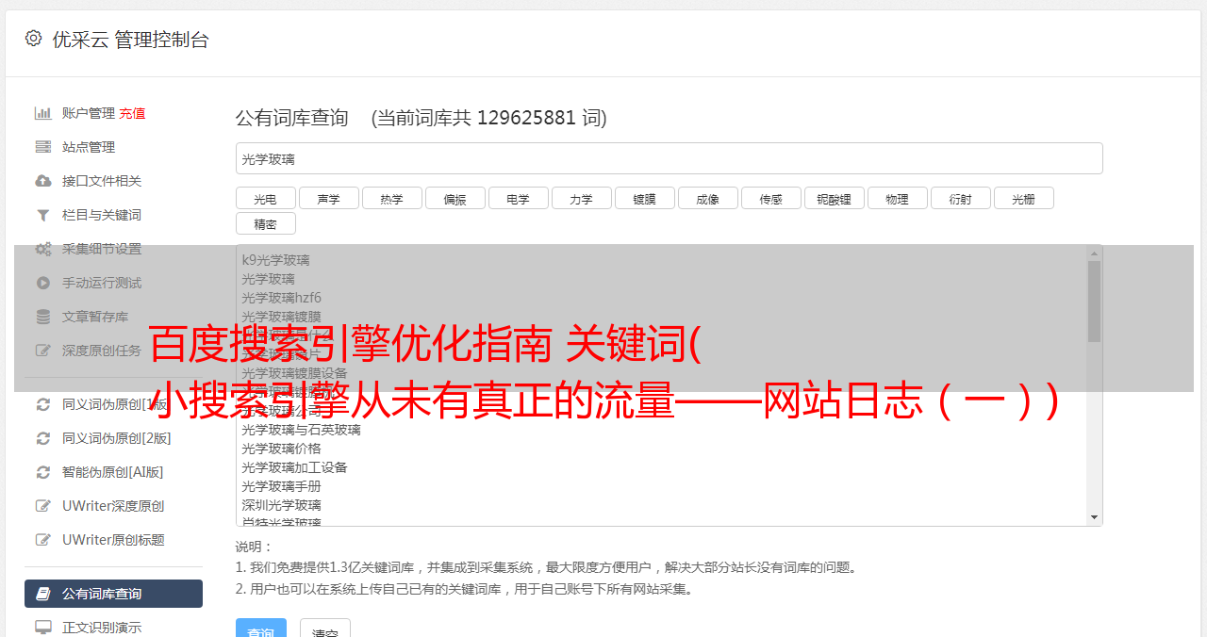Image resolution: width=1207 pixels, height=637 pixels.
Task: Select the 偏振 tag button
Action: (455, 198)
